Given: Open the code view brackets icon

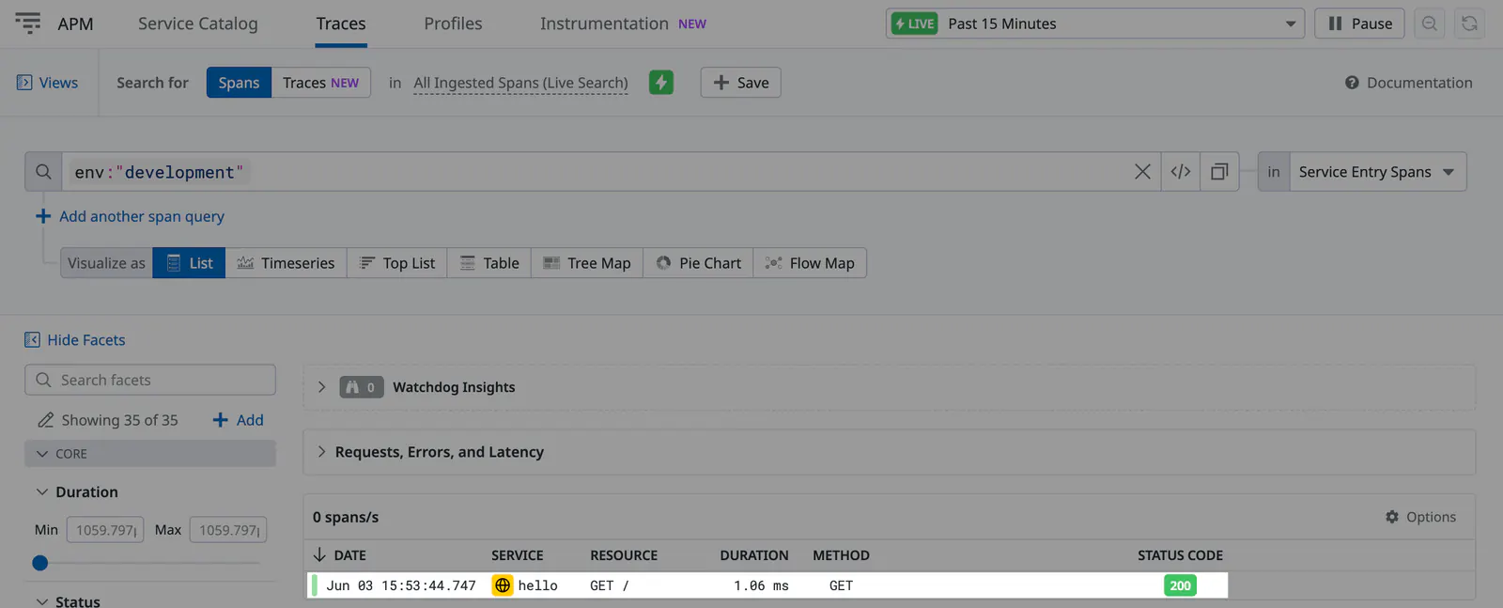Looking at the screenshot, I should point(1181,172).
